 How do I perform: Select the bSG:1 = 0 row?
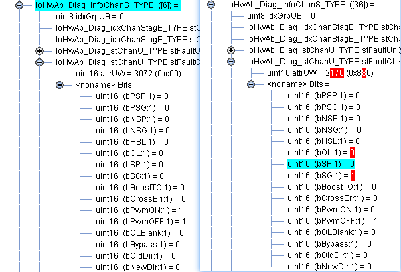(130, 176)
